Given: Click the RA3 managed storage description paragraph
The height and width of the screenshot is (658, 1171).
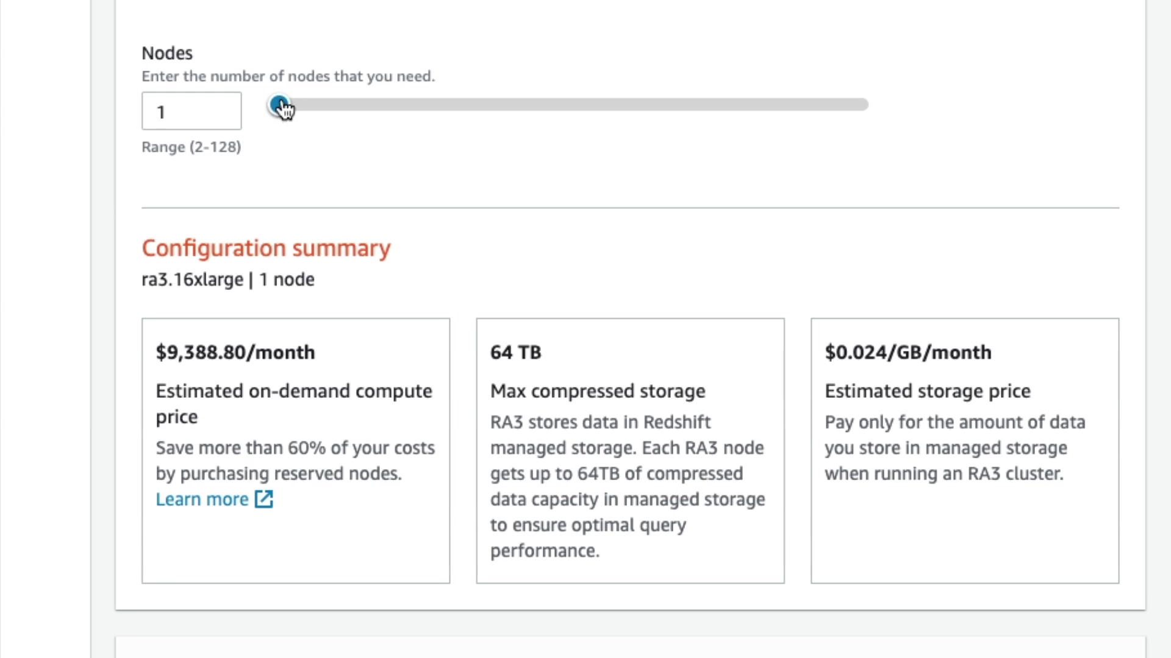Looking at the screenshot, I should 627,486.
